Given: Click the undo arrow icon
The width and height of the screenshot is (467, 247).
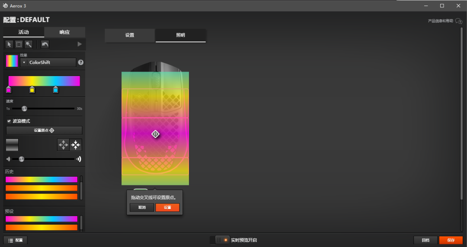Looking at the screenshot, I should 45,44.
